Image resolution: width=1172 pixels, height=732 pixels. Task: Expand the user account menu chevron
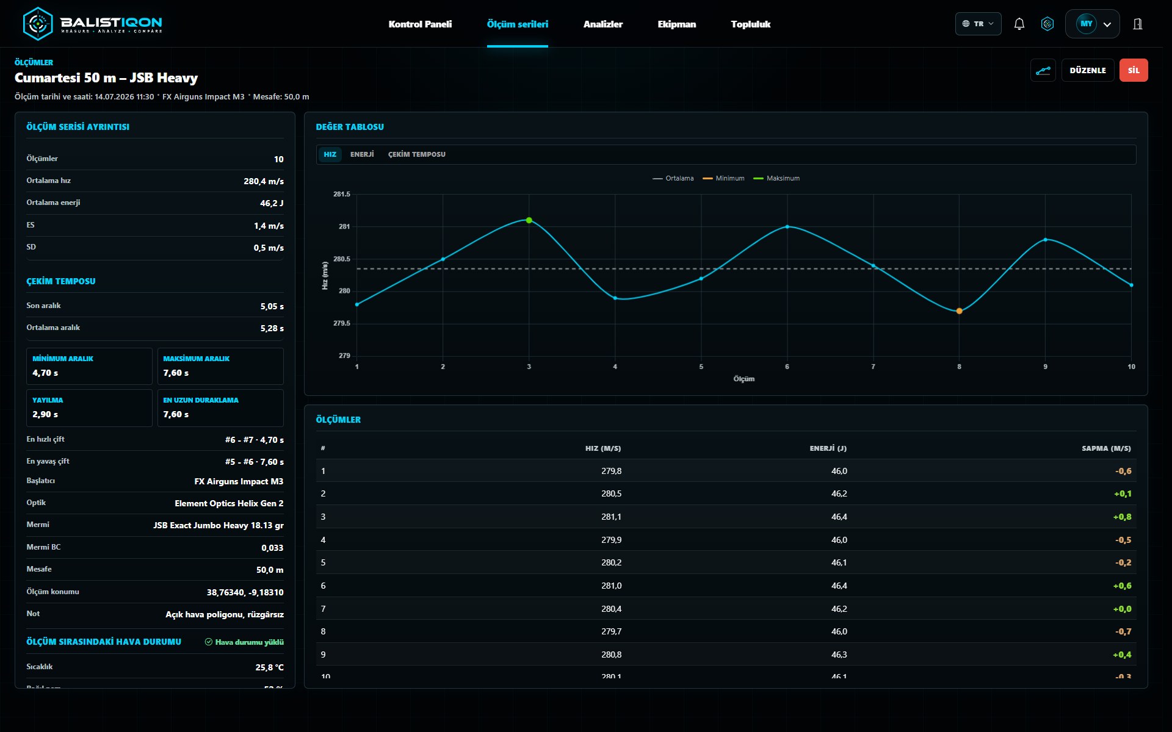pos(1107,24)
